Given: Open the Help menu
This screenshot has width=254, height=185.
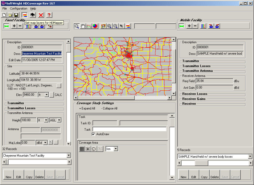Looking at the screenshot, I should pos(33,8).
